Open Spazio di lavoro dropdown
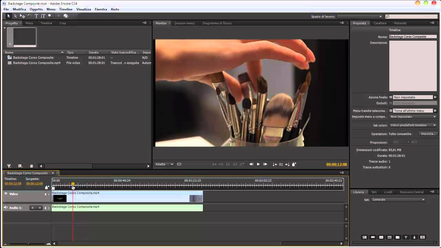 coord(360,17)
